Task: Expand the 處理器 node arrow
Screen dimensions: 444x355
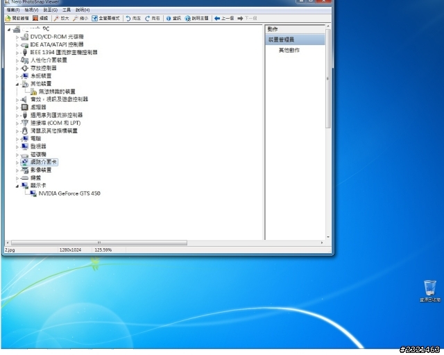Action: click(x=17, y=107)
